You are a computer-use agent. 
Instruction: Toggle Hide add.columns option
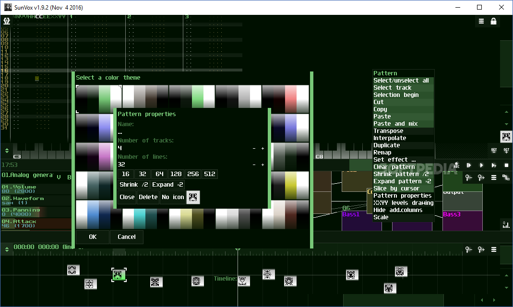point(404,210)
